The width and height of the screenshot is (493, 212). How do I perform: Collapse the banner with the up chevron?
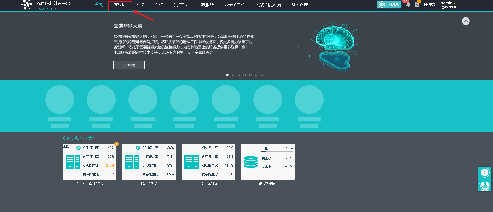click(x=466, y=21)
